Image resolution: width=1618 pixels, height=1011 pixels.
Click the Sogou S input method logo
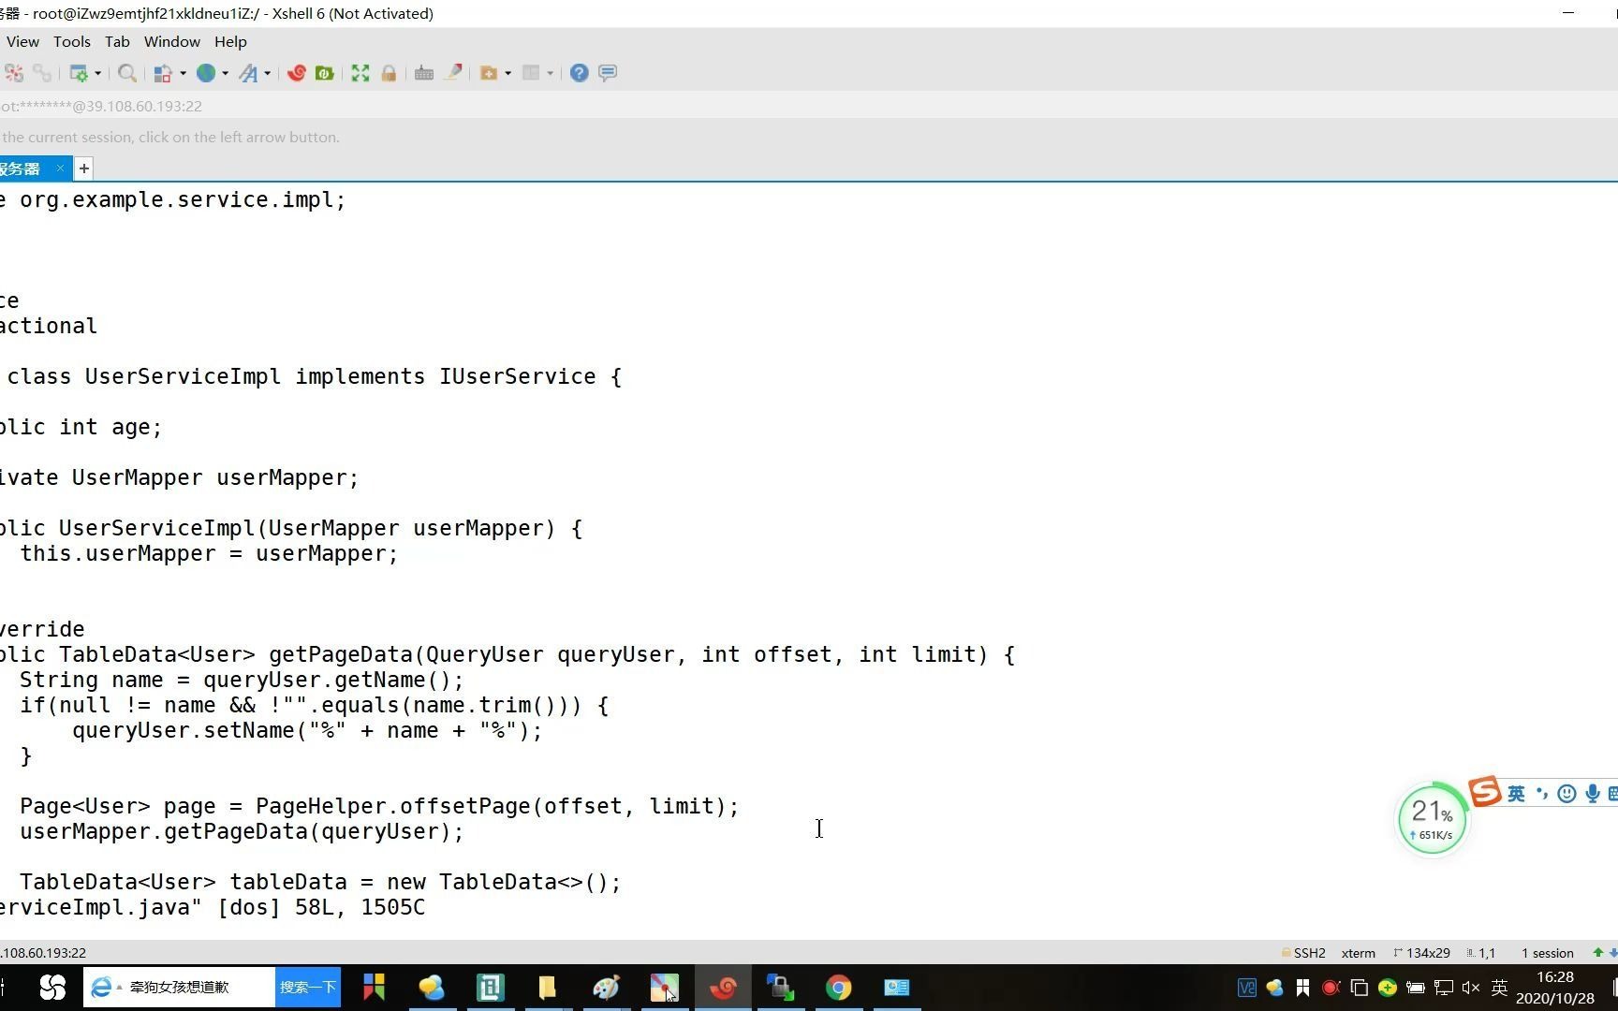click(x=1485, y=792)
